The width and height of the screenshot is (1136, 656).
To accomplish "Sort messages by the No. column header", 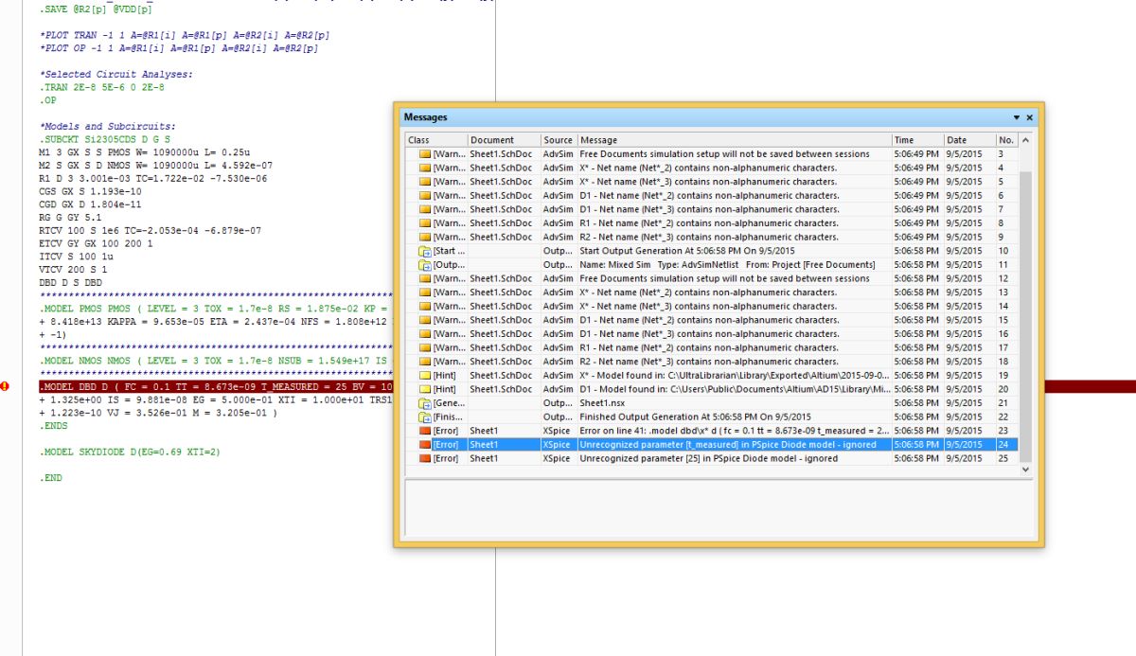I will 1006,140.
